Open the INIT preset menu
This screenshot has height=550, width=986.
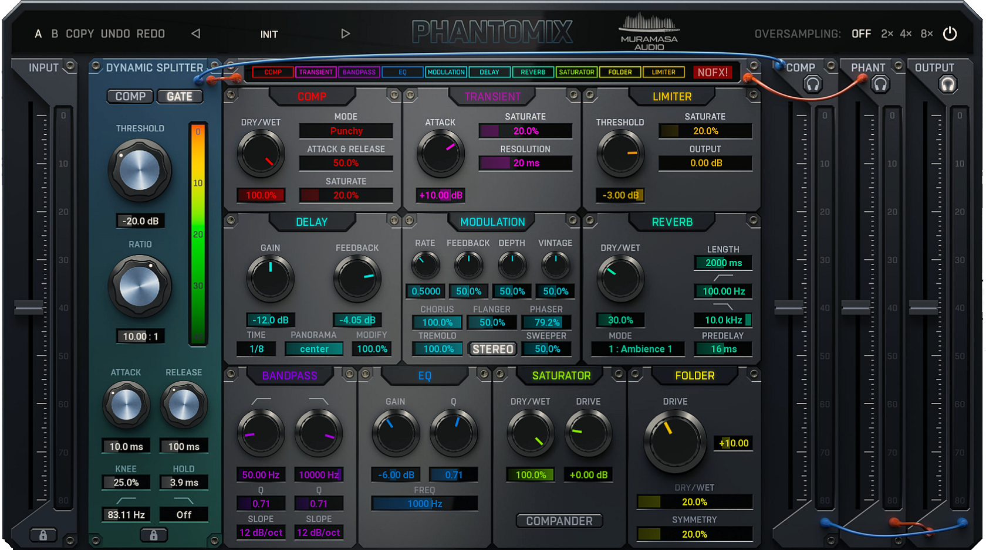click(x=269, y=35)
